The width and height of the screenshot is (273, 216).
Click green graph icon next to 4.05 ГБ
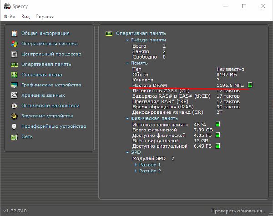coord(217,135)
